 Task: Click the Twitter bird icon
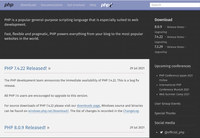[161, 132]
